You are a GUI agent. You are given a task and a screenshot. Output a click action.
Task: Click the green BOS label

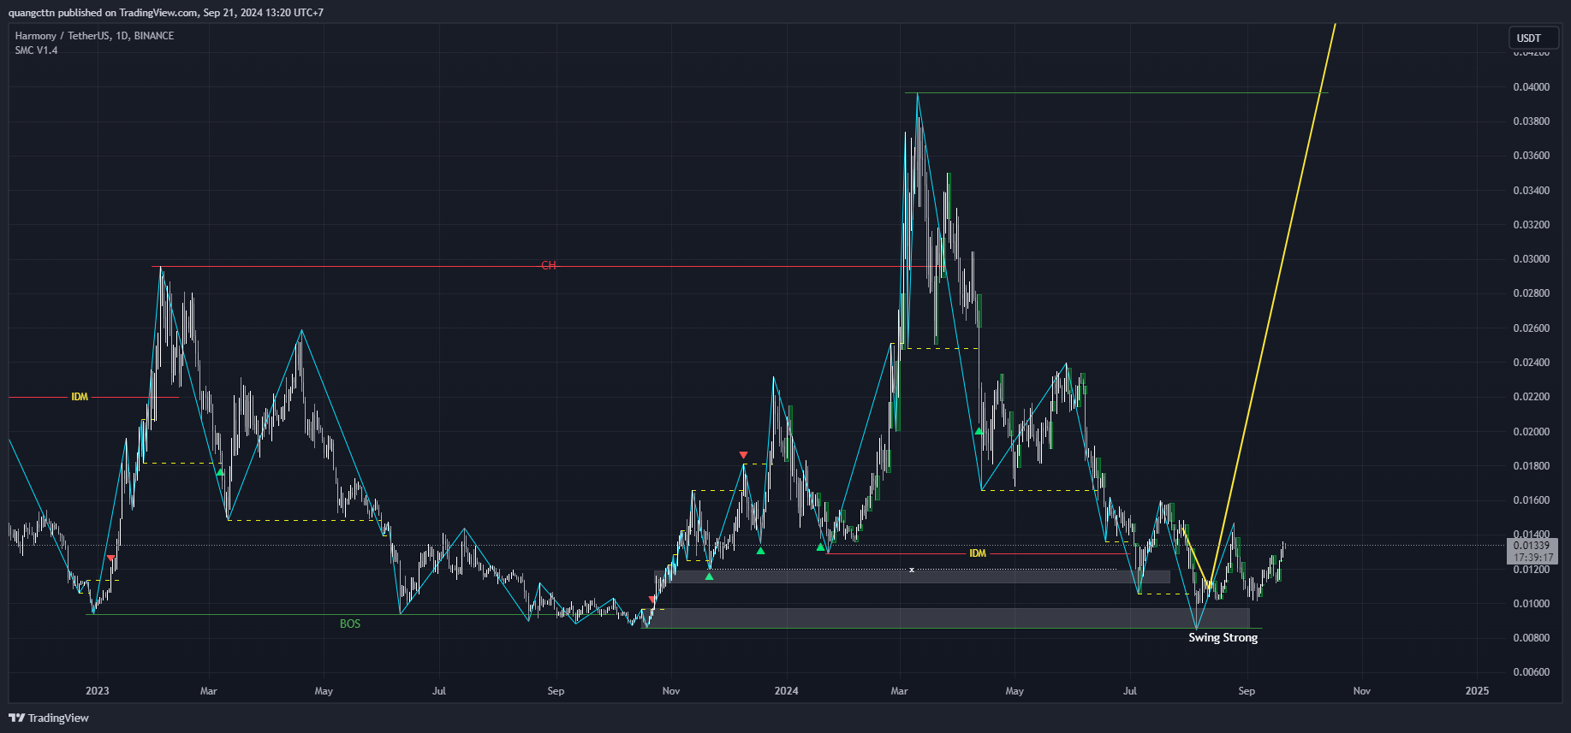pos(350,624)
